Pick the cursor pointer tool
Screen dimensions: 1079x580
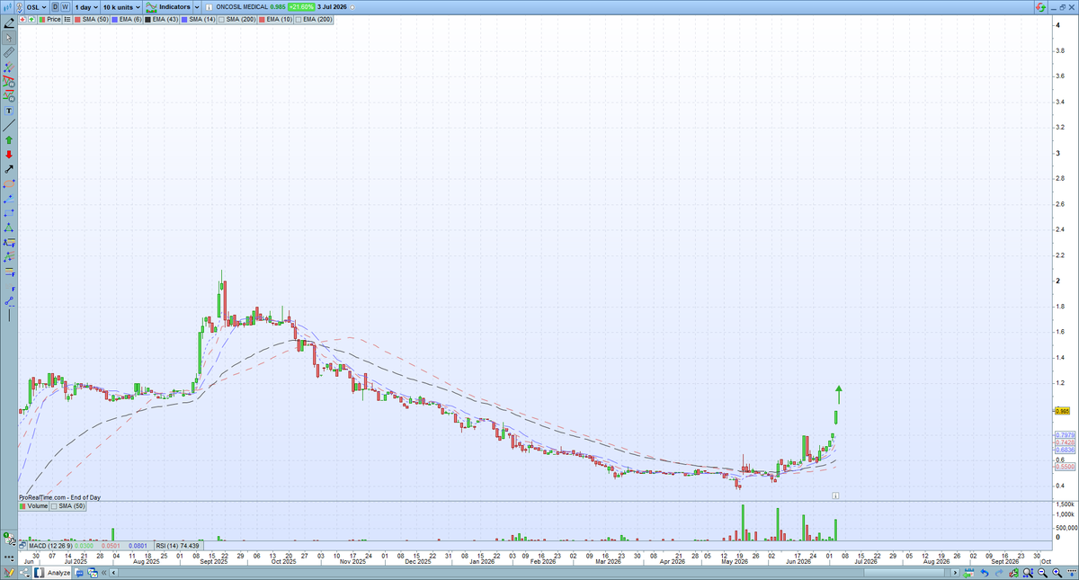(x=9, y=38)
